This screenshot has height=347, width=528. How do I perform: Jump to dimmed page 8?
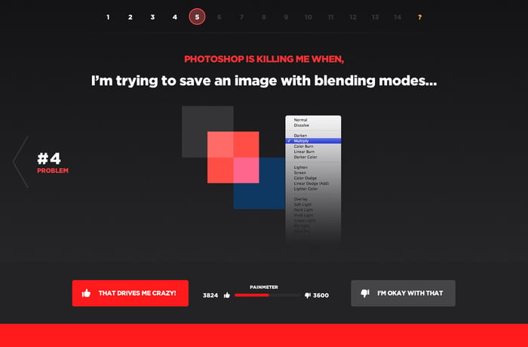pos(264,17)
